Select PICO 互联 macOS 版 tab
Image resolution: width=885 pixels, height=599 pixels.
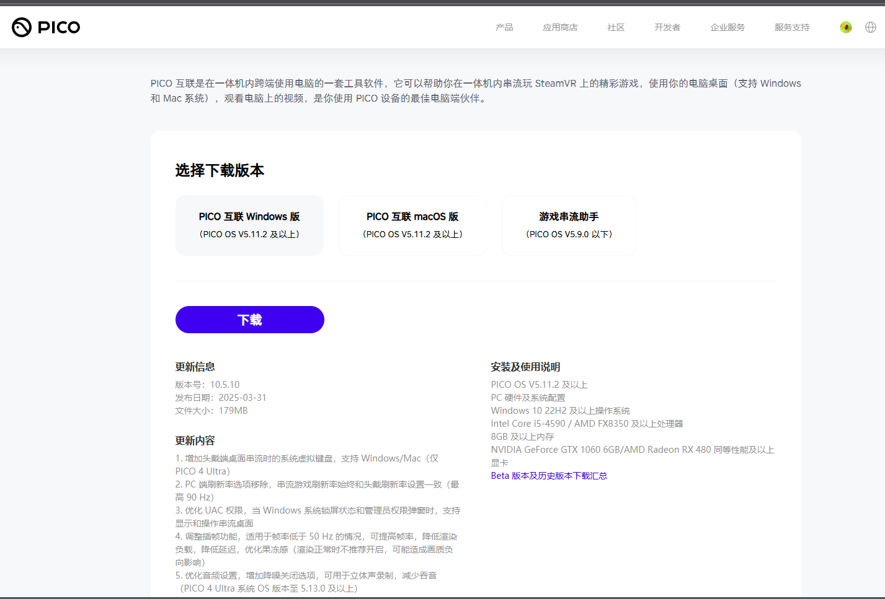[412, 225]
